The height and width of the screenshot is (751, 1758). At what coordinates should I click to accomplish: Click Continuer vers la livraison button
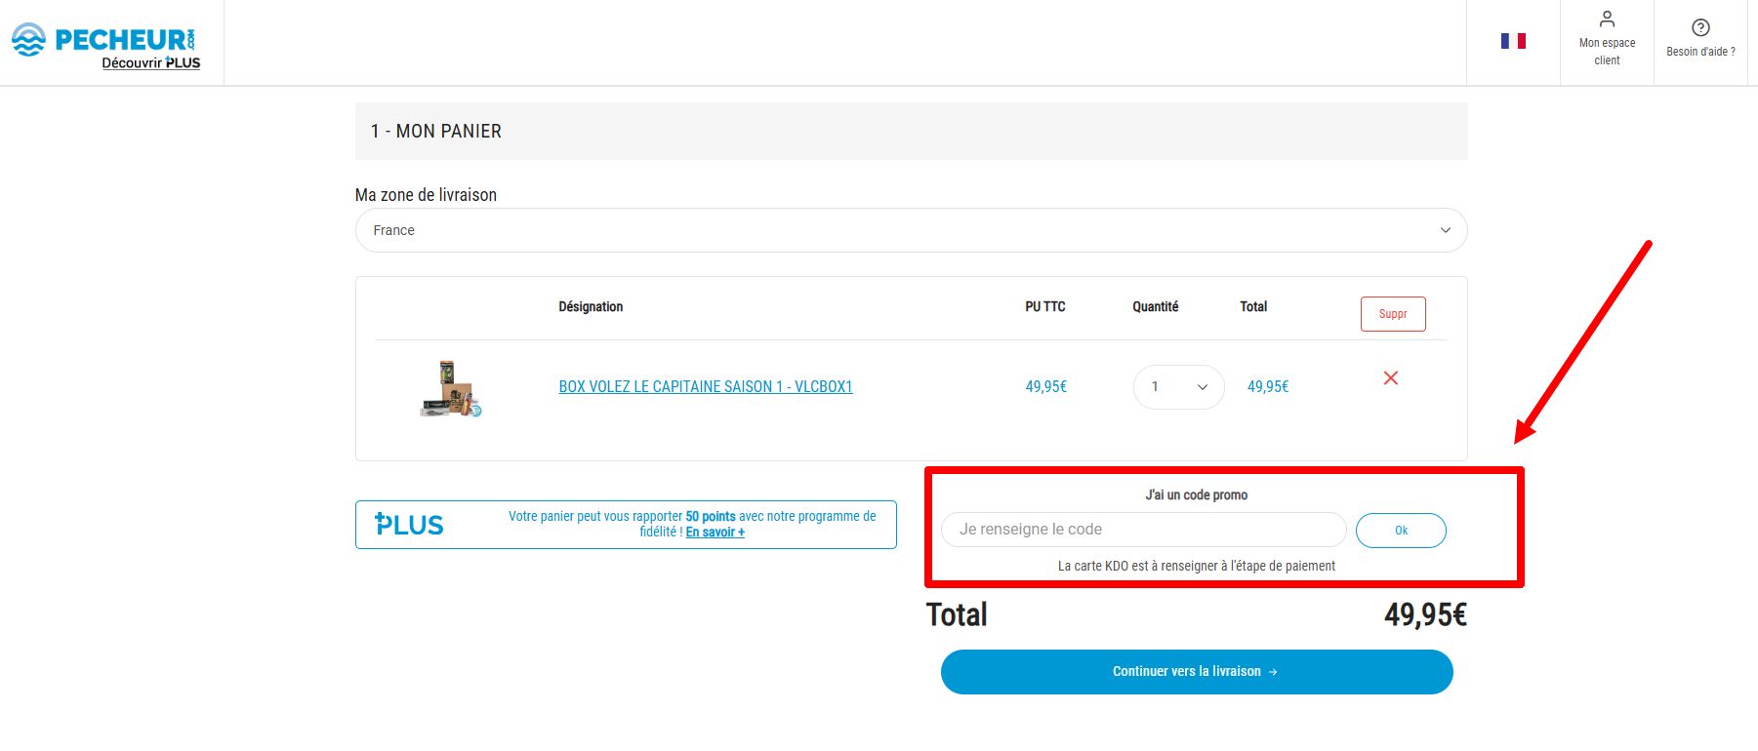pyautogui.click(x=1197, y=672)
